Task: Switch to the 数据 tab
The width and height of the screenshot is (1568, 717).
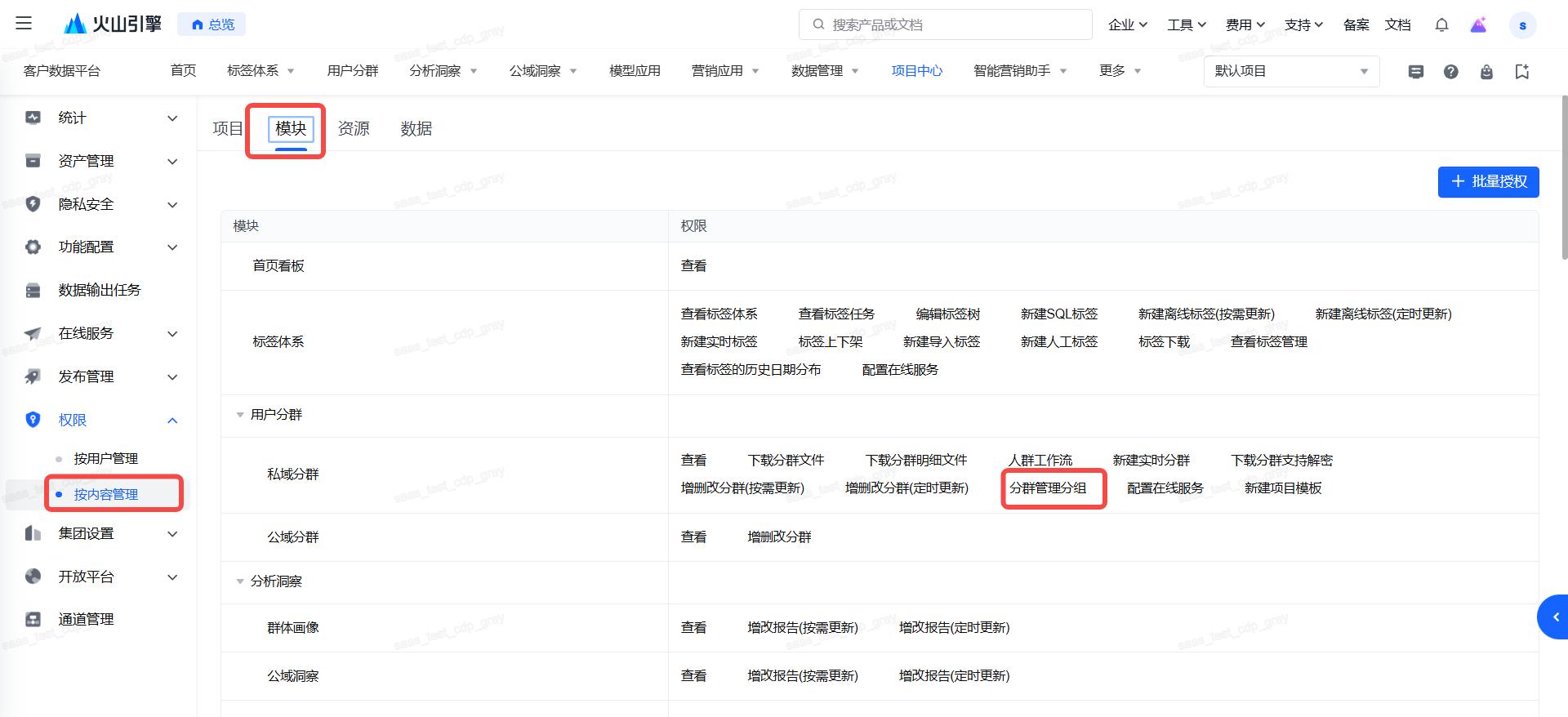Action: (416, 128)
